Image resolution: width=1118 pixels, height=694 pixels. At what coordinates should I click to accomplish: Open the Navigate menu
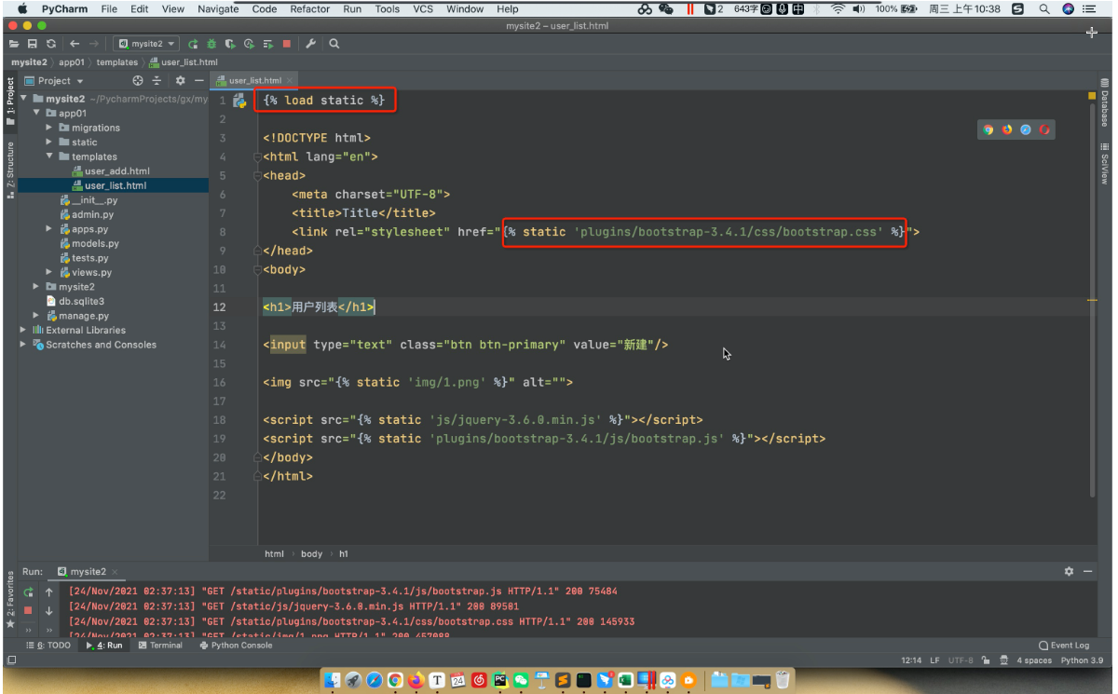tap(218, 8)
